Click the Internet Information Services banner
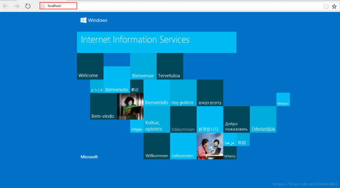 156,42
